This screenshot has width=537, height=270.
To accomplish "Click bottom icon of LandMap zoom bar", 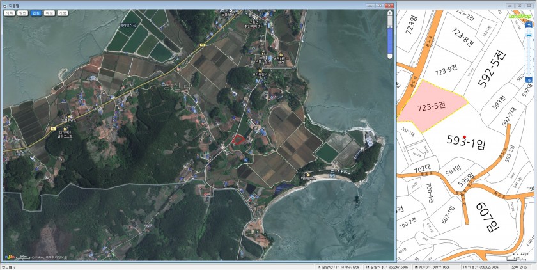I will (529, 79).
